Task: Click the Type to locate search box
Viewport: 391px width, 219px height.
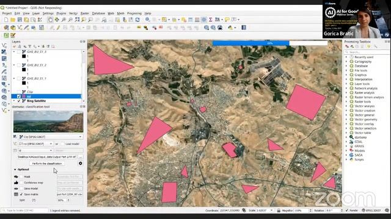Action: click(x=25, y=210)
